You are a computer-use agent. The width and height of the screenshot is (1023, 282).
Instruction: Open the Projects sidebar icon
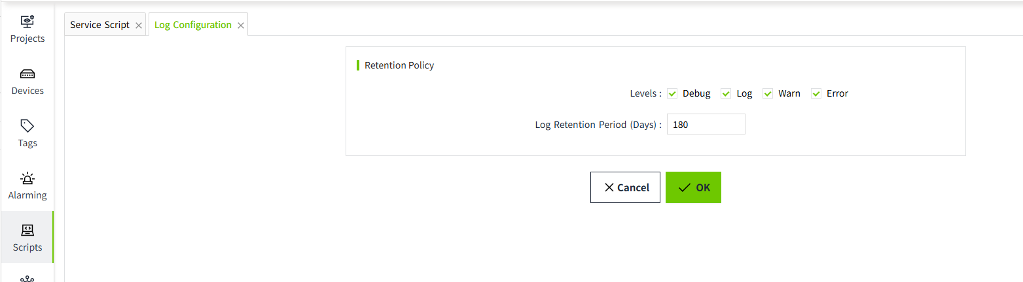click(27, 22)
